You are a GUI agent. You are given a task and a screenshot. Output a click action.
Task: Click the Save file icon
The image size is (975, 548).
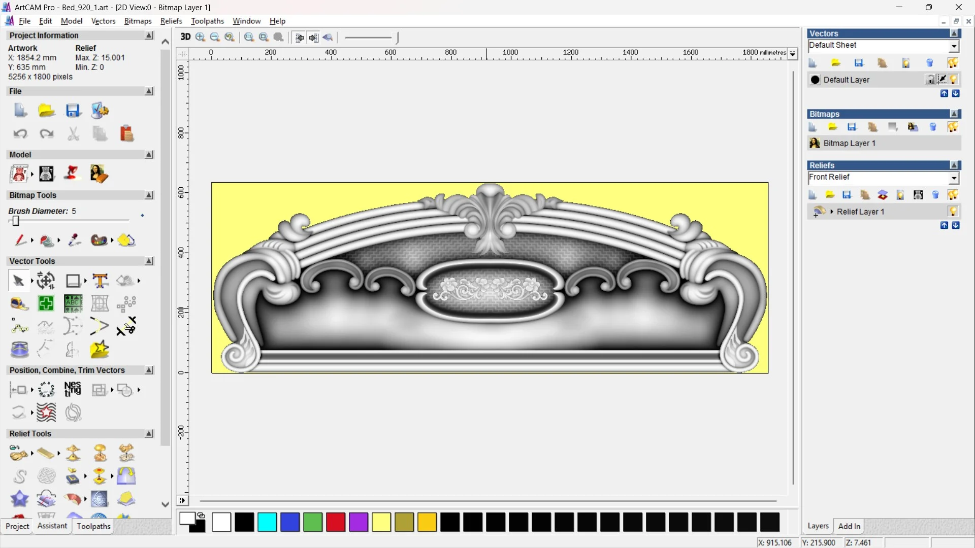[x=73, y=111]
